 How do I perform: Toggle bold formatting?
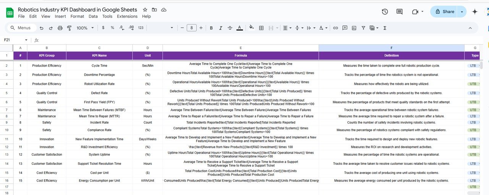(x=211, y=28)
